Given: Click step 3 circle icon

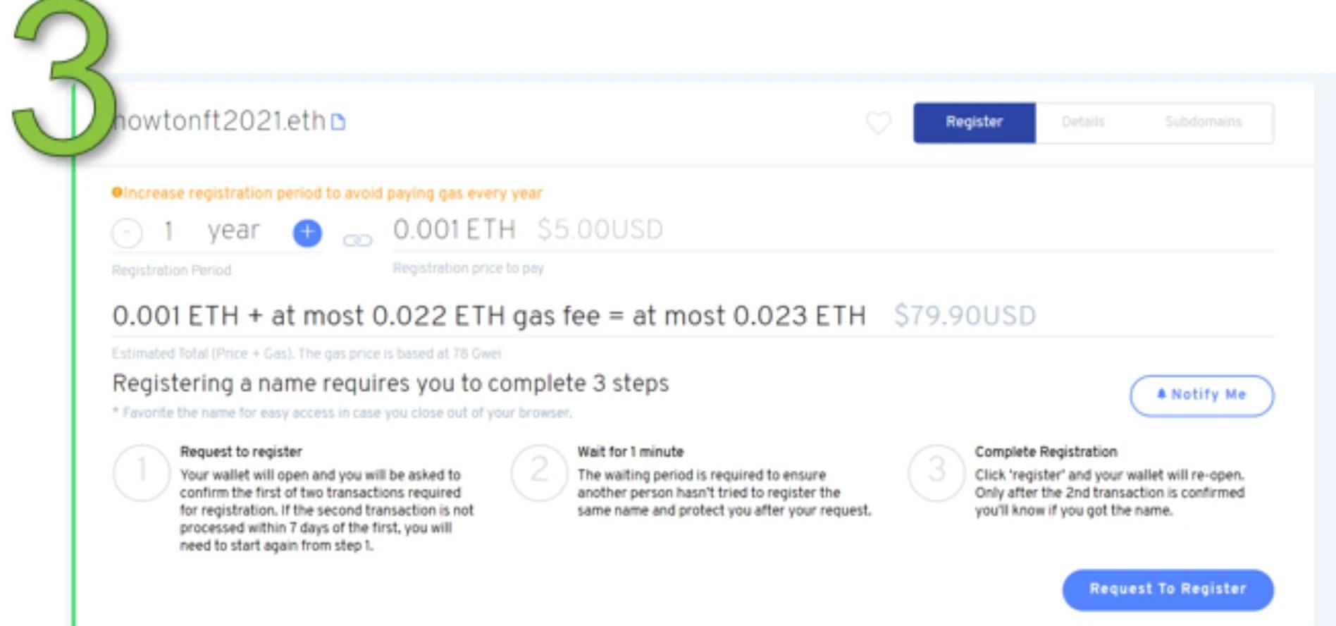Looking at the screenshot, I should point(936,472).
